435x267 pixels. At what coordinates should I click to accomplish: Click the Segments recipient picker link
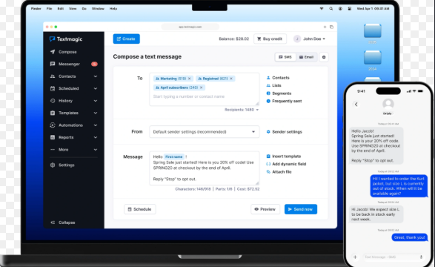tap(279, 93)
